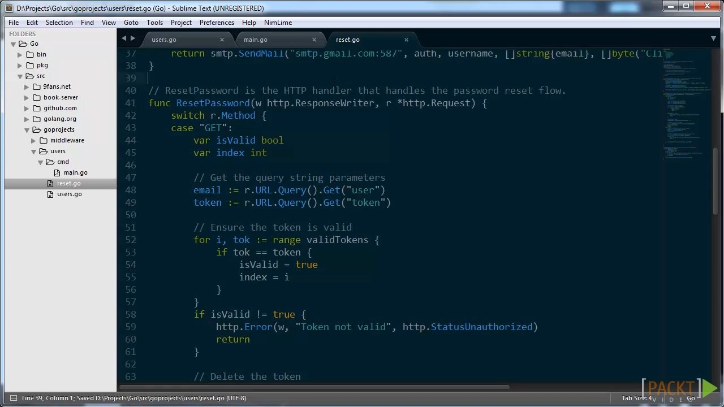The width and height of the screenshot is (724, 407).
Task: Click the 9fans.net folder icon
Action: [x=37, y=86]
